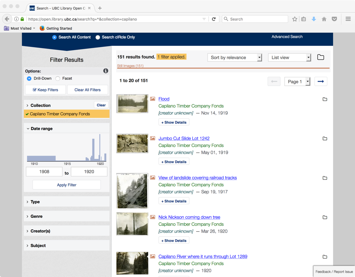
Task: Open the Getting Started Firefox bookmark
Action: (x=56, y=28)
